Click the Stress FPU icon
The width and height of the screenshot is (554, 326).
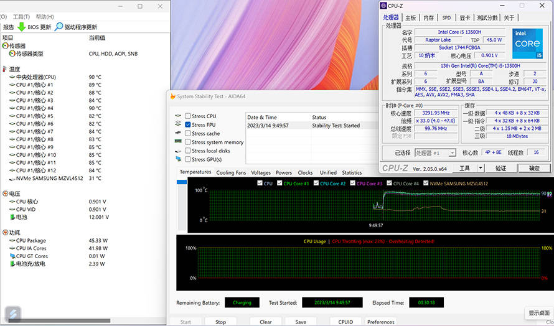pyautogui.click(x=178, y=124)
